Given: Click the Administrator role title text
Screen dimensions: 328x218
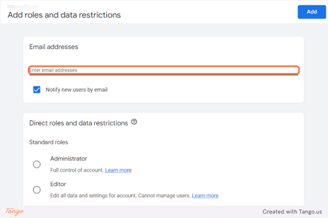Looking at the screenshot, I should [69, 158].
